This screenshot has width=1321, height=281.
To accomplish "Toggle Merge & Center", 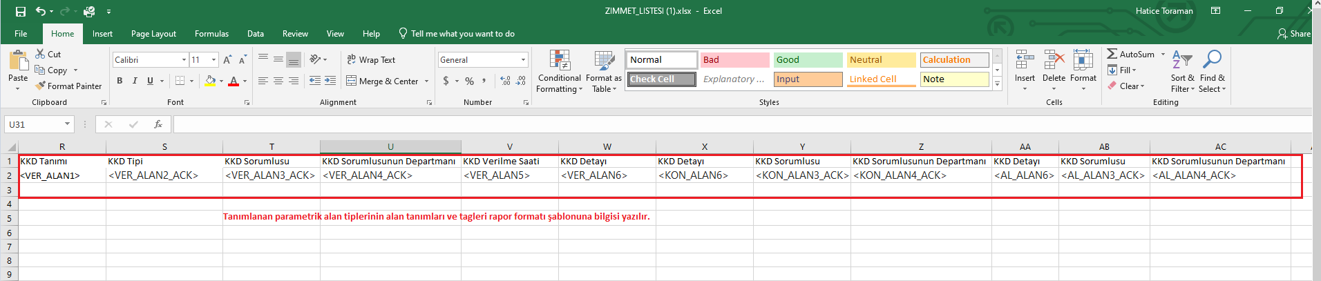I will click(383, 81).
